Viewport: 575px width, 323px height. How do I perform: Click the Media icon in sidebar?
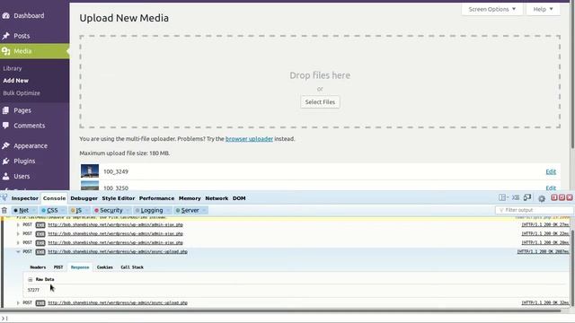6,51
